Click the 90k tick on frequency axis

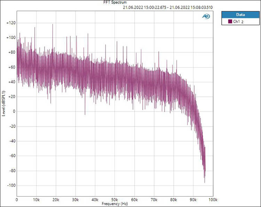(193, 200)
